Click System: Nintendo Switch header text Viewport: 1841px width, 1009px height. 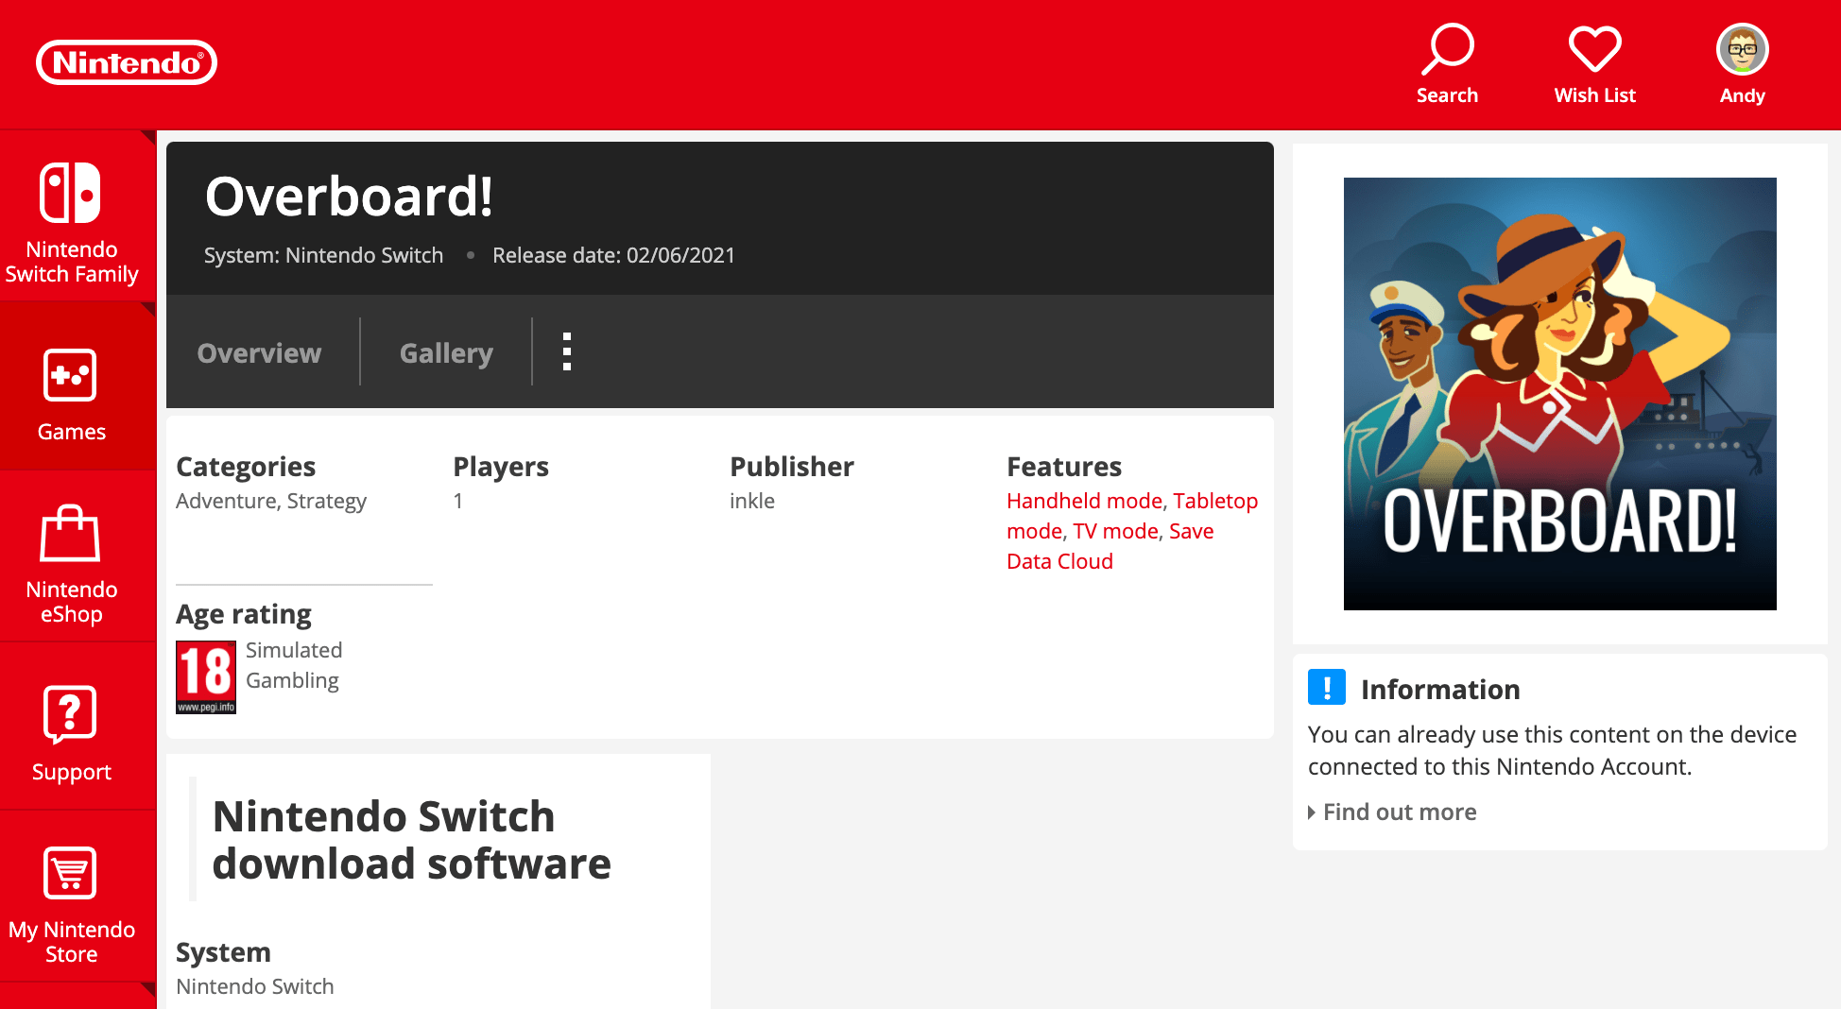click(323, 255)
